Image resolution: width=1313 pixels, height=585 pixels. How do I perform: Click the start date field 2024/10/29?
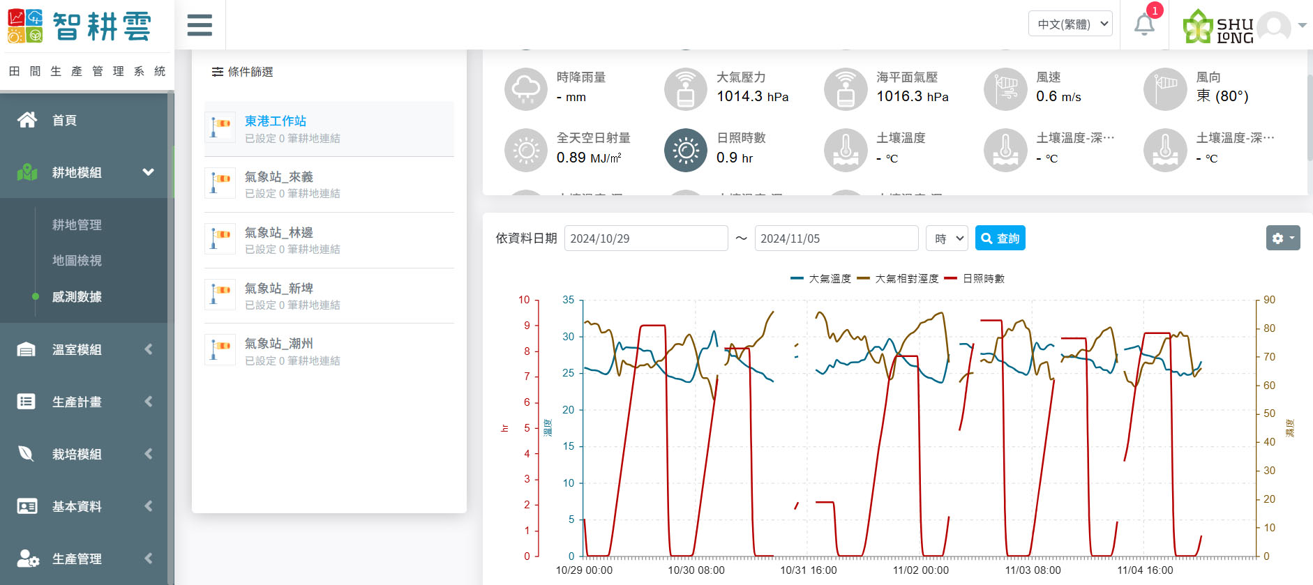[645, 238]
